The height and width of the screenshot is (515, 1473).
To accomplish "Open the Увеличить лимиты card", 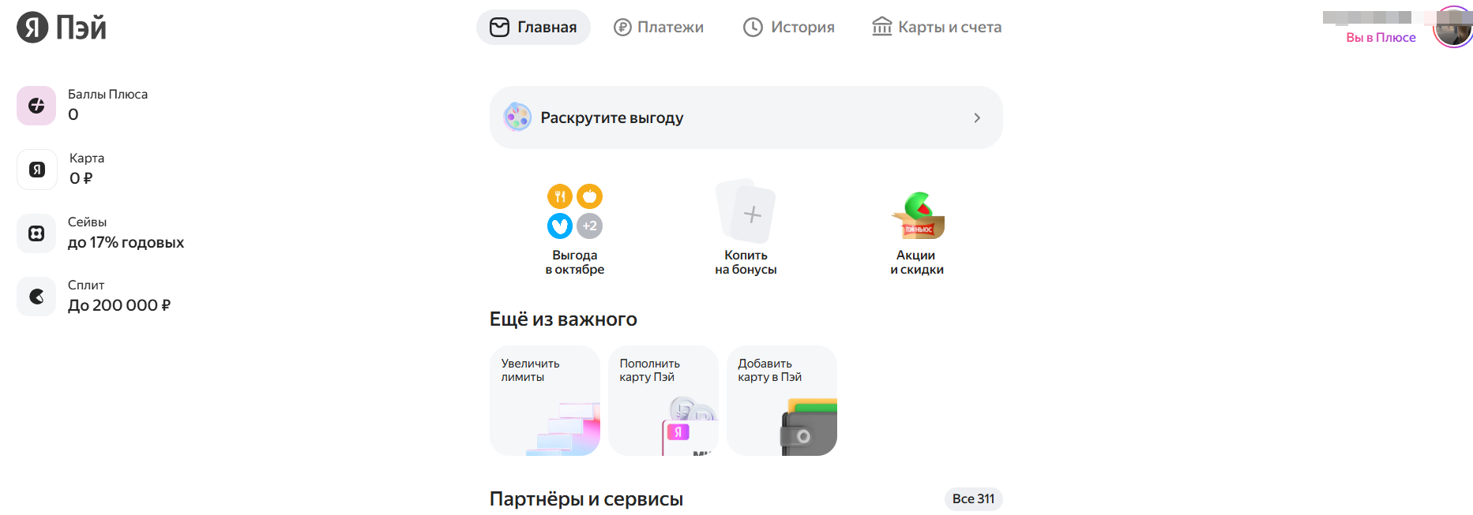I will click(x=544, y=401).
